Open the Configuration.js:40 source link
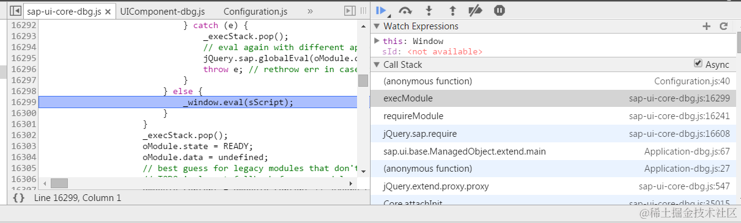This screenshot has height=223, width=741. (x=692, y=81)
